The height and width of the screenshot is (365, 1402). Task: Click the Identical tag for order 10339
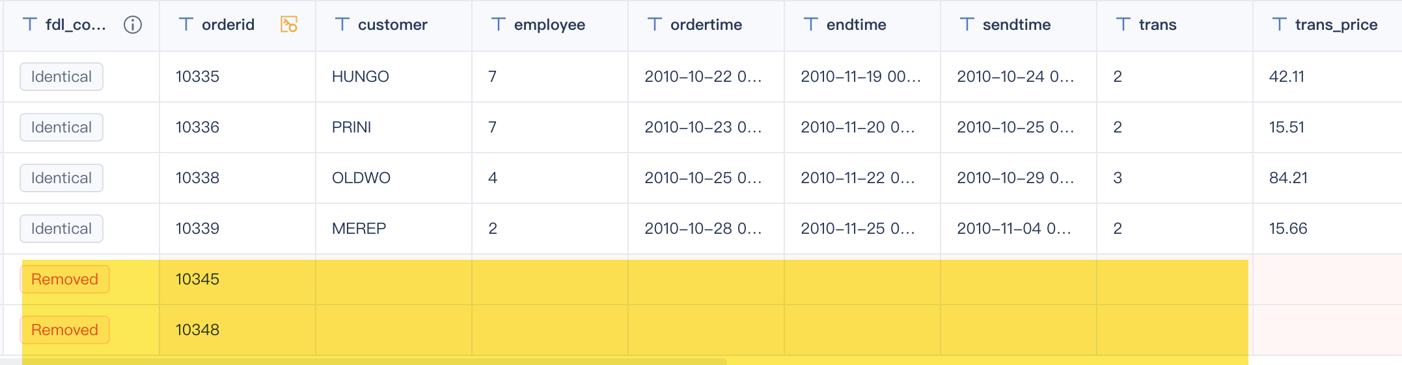61,229
